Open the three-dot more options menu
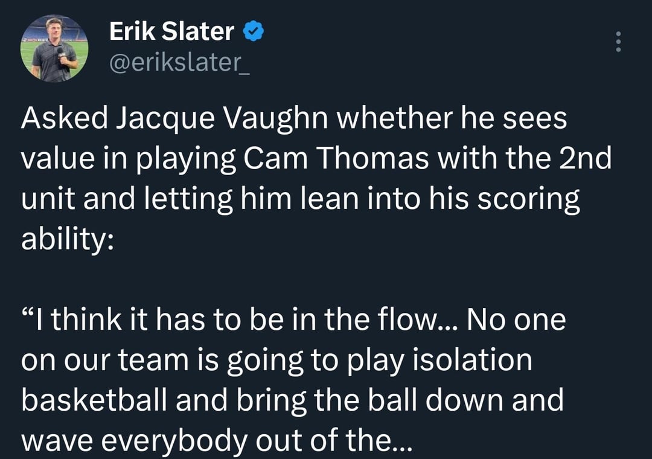Image resolution: width=652 pixels, height=459 pixels. point(617,42)
